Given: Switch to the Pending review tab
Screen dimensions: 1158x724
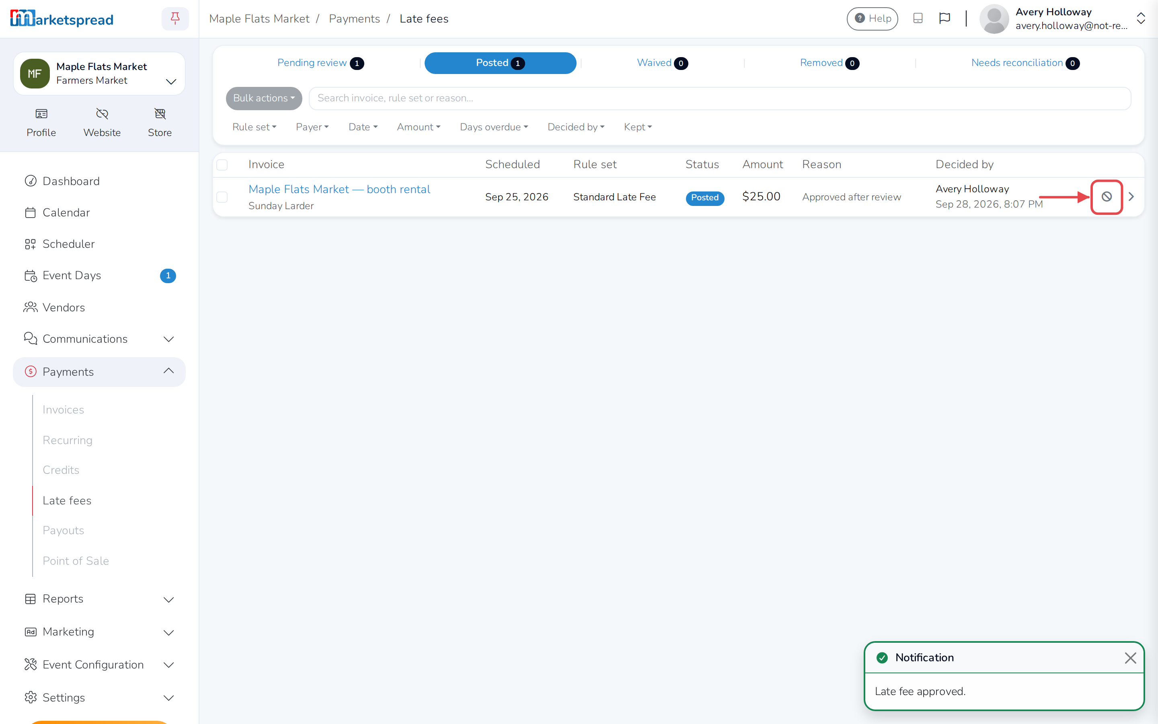Looking at the screenshot, I should click(x=320, y=63).
